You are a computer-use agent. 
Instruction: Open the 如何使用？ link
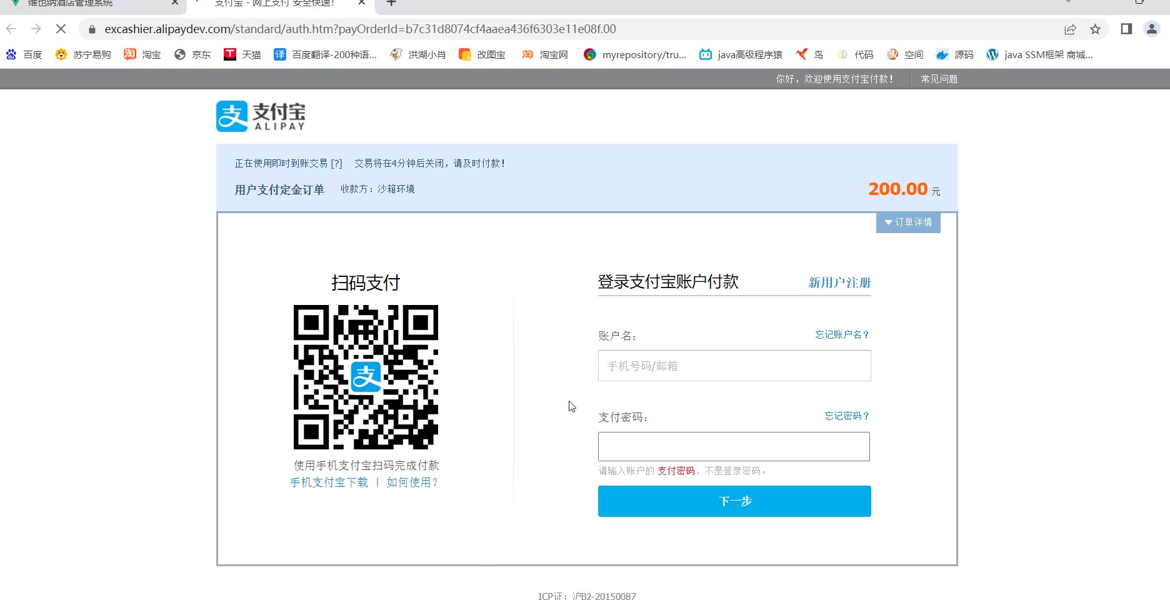coord(412,482)
